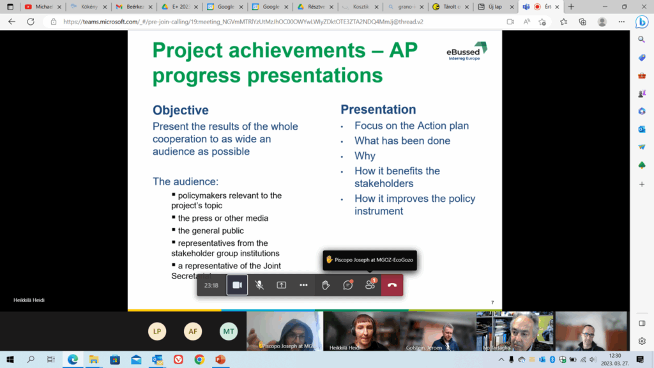The width and height of the screenshot is (654, 368).
Task: Hang up with the red leave button
Action: click(392, 285)
